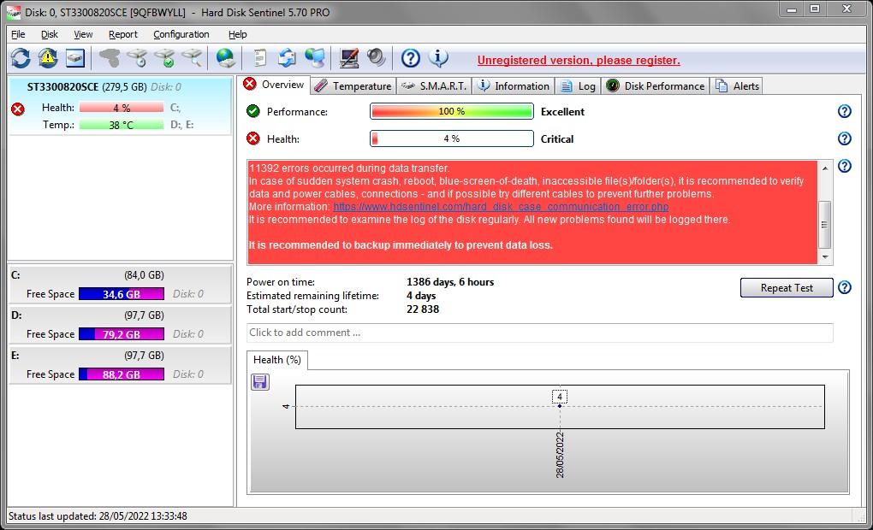Open the View menu
The image size is (873, 530).
83,34
